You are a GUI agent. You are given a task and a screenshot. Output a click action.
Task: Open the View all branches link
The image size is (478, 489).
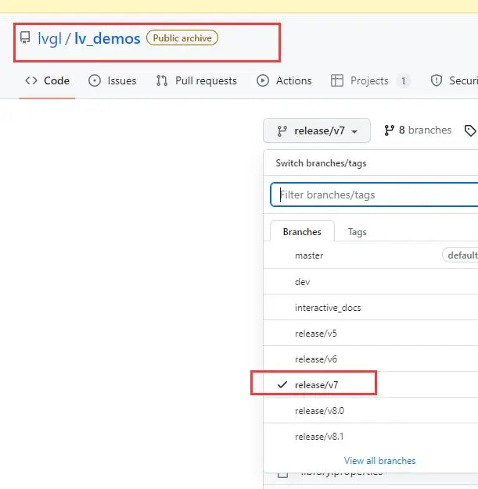pos(379,460)
